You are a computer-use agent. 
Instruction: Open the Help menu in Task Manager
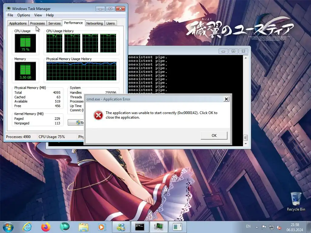pos(50,15)
